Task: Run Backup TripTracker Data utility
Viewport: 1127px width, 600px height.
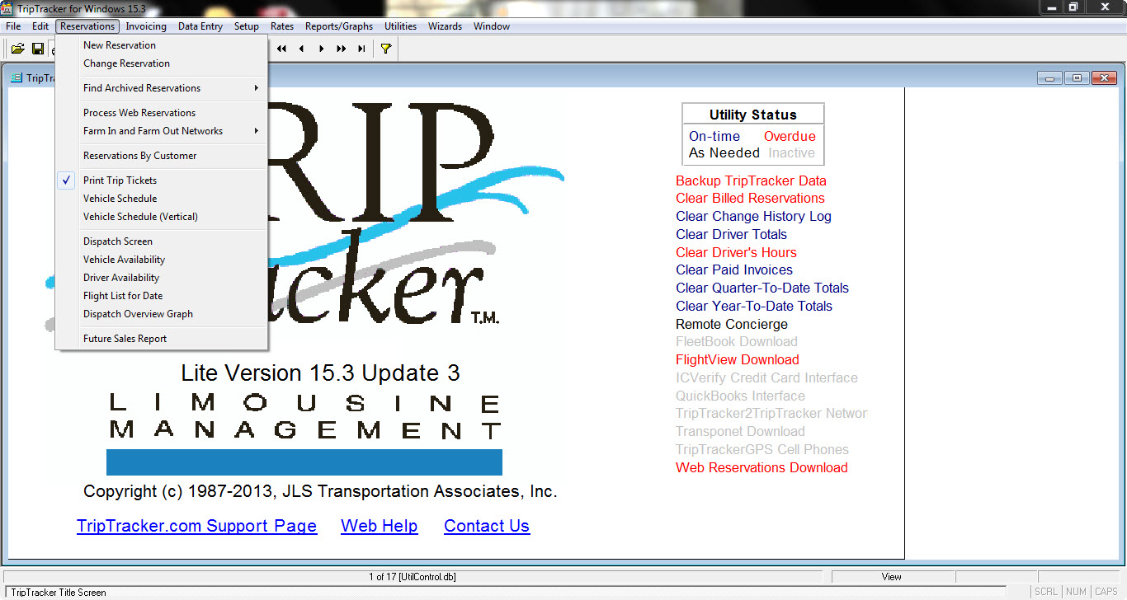Action: click(x=751, y=180)
